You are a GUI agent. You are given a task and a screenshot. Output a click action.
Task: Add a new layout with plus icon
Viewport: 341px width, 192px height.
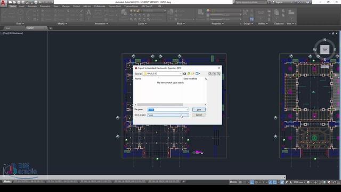[184, 181]
